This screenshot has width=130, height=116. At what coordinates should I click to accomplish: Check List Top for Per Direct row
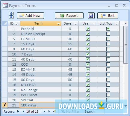[108, 95]
